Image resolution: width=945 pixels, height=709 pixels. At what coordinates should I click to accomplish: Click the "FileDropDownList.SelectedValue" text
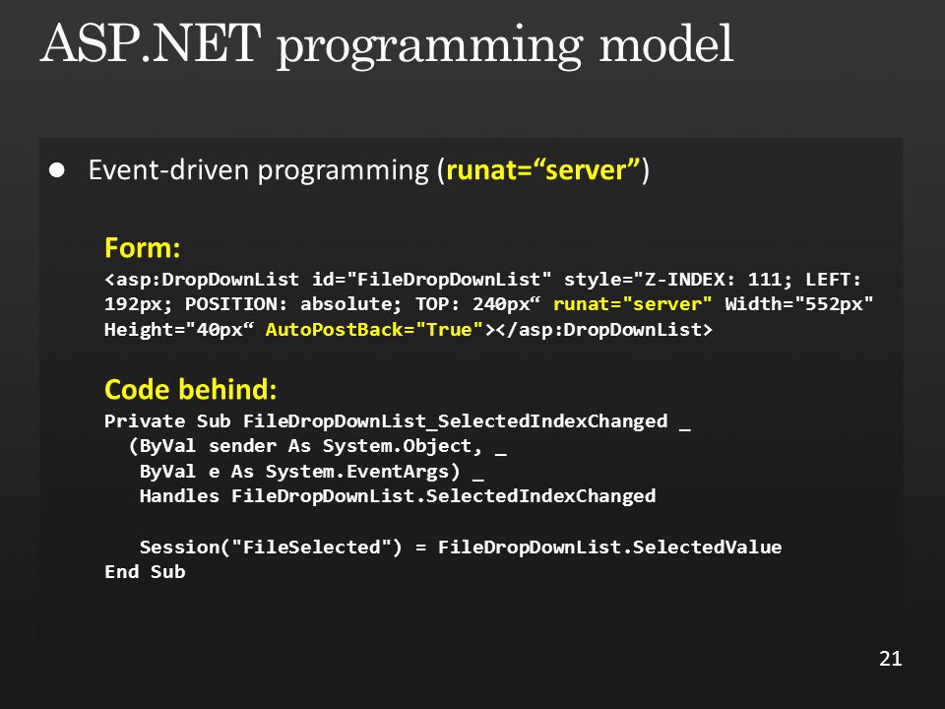[x=609, y=548]
